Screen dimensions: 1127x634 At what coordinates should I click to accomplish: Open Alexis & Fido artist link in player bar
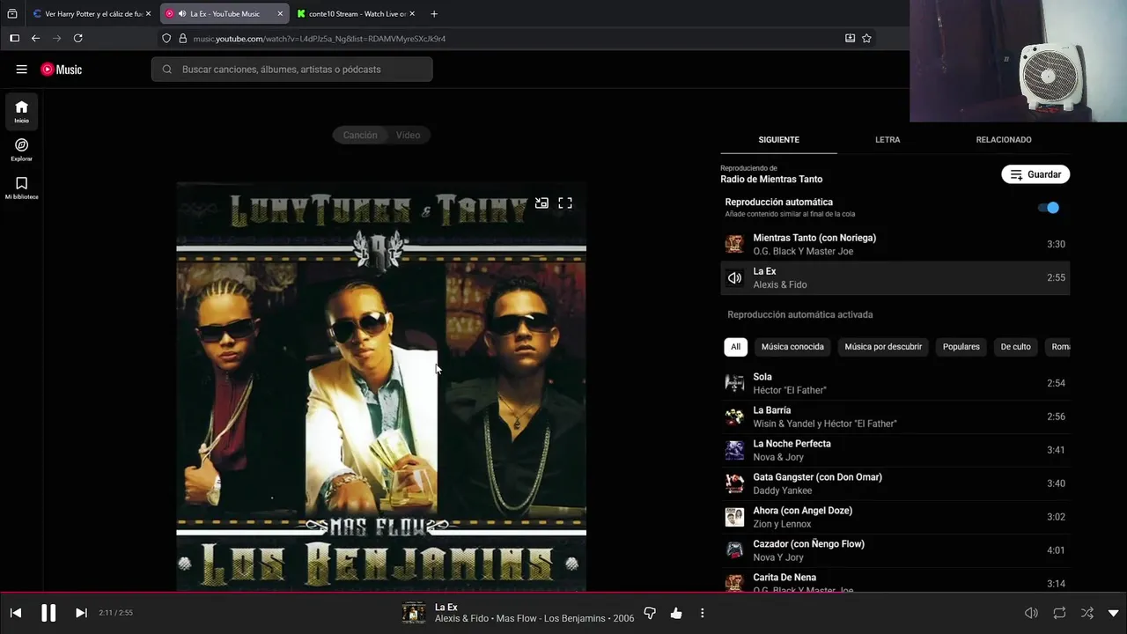coord(462,619)
